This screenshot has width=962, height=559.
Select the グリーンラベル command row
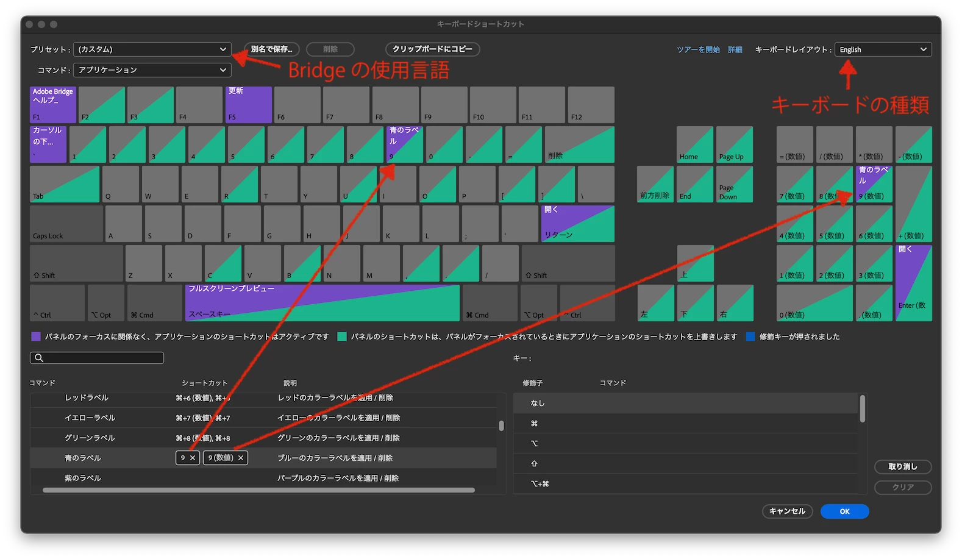(x=263, y=438)
